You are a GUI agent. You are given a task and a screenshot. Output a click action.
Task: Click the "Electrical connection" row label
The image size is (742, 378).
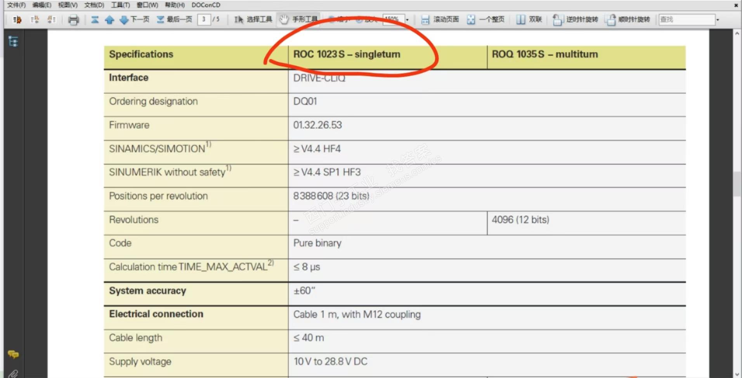click(156, 314)
